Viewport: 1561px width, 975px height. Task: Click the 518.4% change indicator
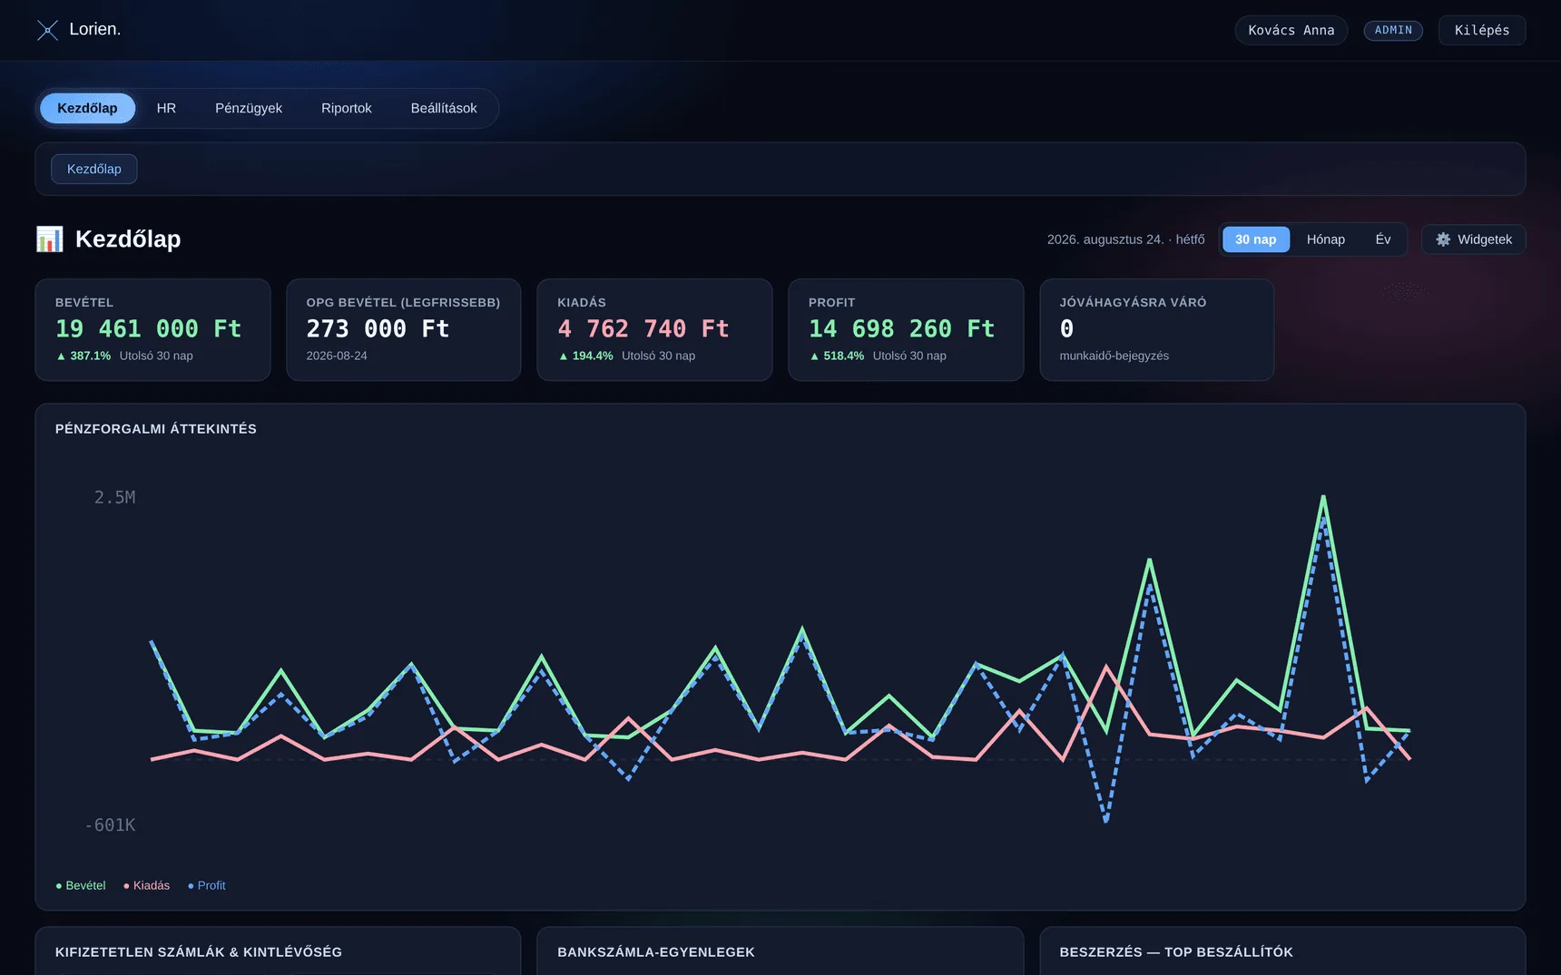tap(837, 356)
